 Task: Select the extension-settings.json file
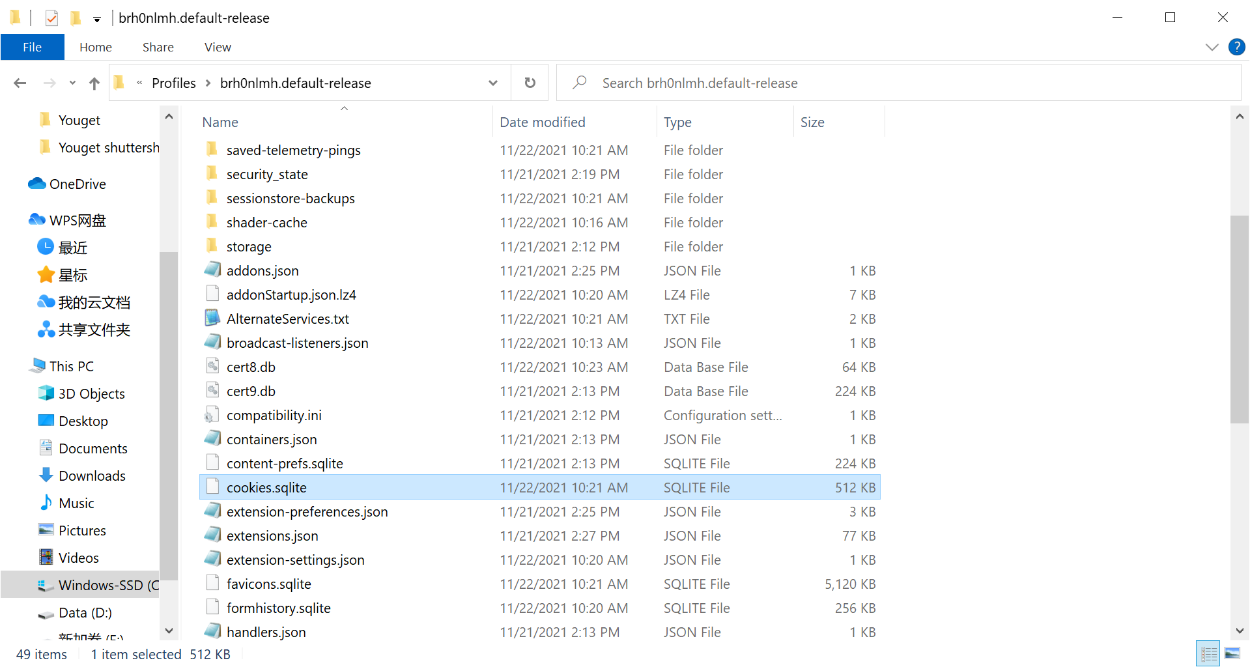295,560
